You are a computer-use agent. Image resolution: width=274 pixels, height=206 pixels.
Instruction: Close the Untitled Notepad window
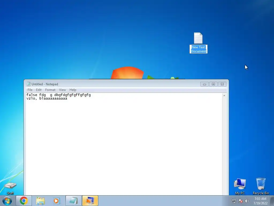pos(222,84)
